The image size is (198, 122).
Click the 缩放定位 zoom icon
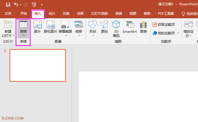click(189, 24)
